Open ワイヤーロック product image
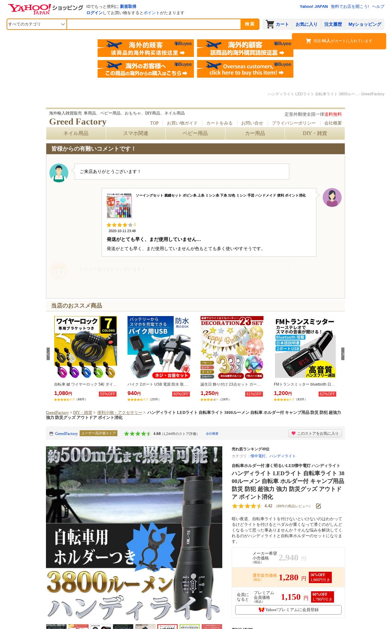 [x=86, y=348]
